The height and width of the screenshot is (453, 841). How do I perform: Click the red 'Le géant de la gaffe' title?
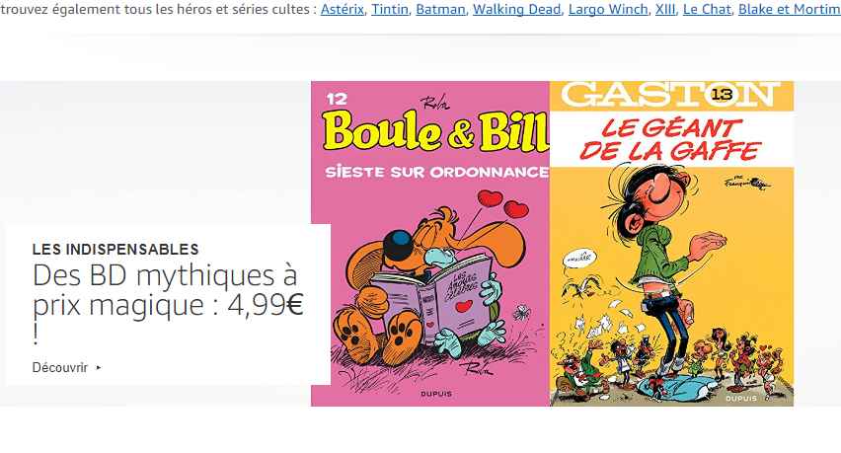click(670, 139)
